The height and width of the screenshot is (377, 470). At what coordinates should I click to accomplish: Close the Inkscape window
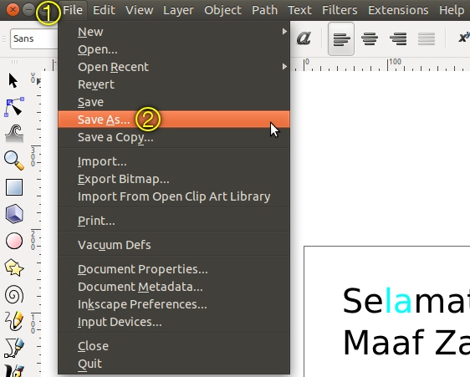pyautogui.click(x=13, y=10)
